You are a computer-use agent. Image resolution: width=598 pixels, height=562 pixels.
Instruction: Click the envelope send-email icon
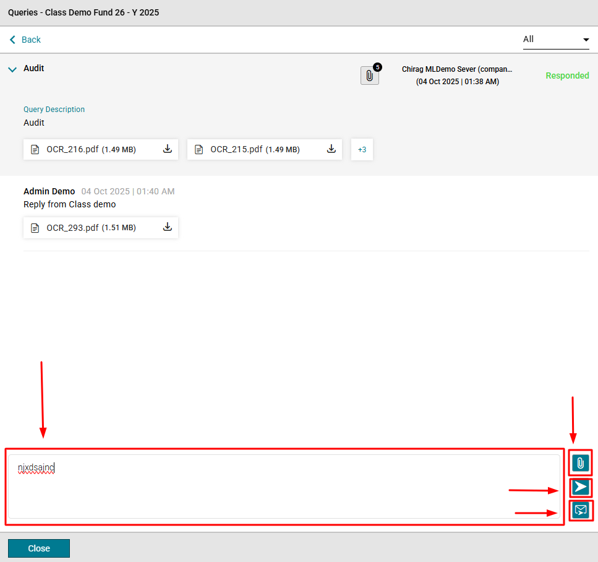click(x=580, y=510)
